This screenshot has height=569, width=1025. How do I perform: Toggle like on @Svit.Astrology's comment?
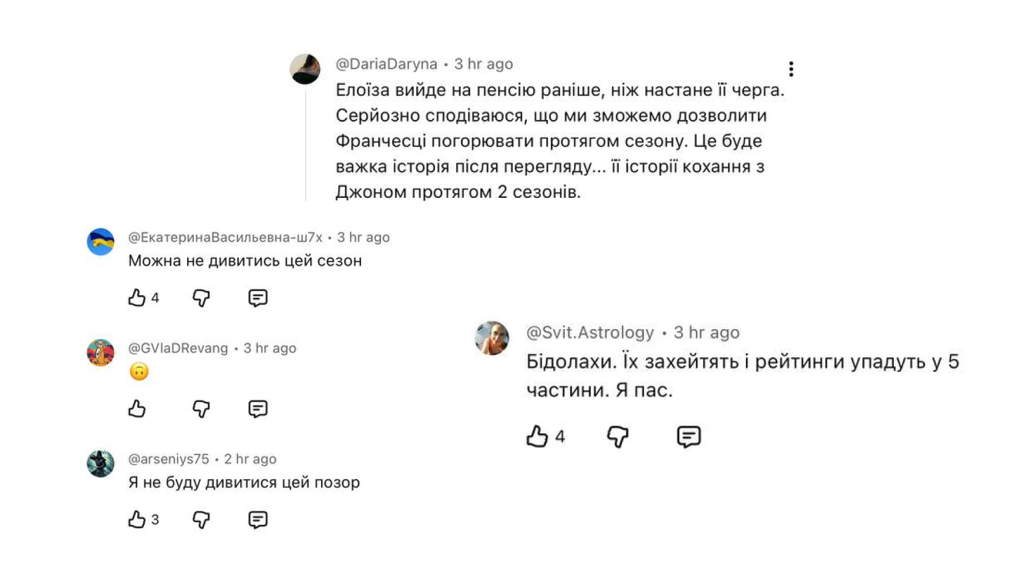(x=537, y=437)
